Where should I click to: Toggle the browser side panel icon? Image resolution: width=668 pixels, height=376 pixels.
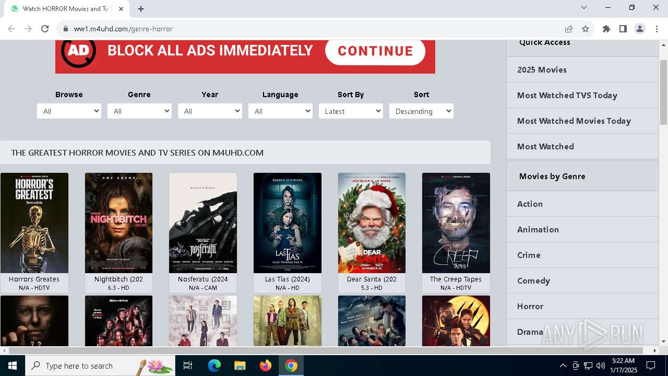[x=623, y=29]
